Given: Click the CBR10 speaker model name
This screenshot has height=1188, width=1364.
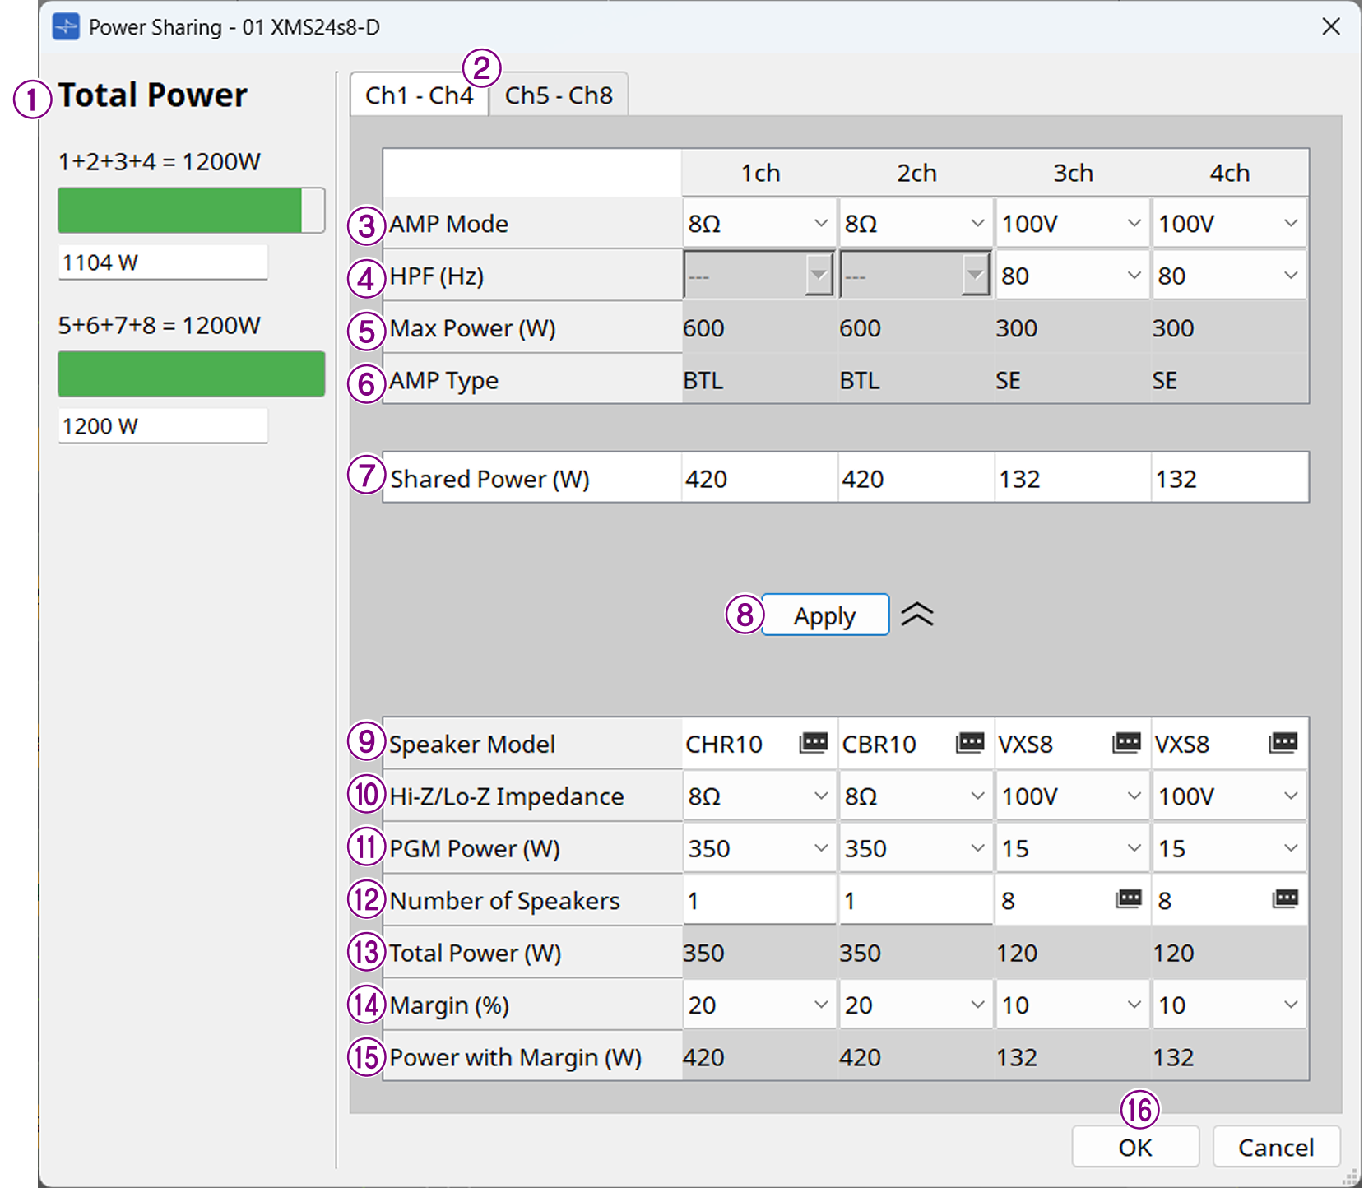Looking at the screenshot, I should pyautogui.click(x=879, y=744).
